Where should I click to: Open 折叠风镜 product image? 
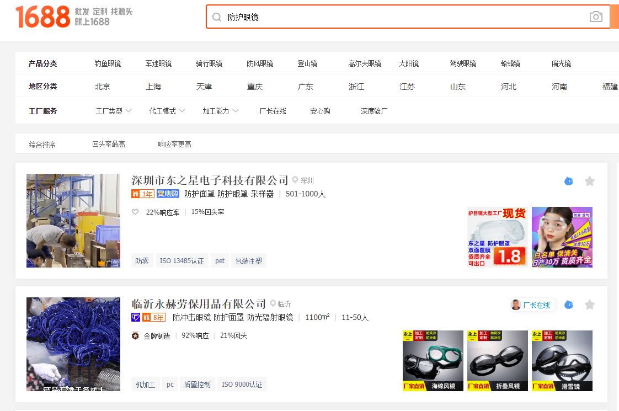point(498,361)
